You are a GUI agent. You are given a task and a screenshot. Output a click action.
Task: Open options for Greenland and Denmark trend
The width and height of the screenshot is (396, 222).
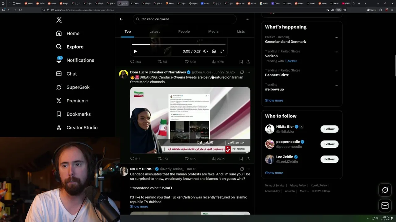tap(336, 38)
